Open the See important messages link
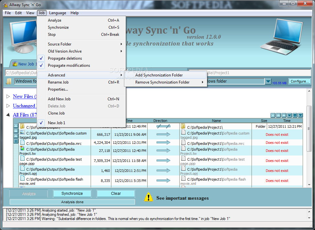The height and width of the screenshot is (230, 315). (182, 198)
